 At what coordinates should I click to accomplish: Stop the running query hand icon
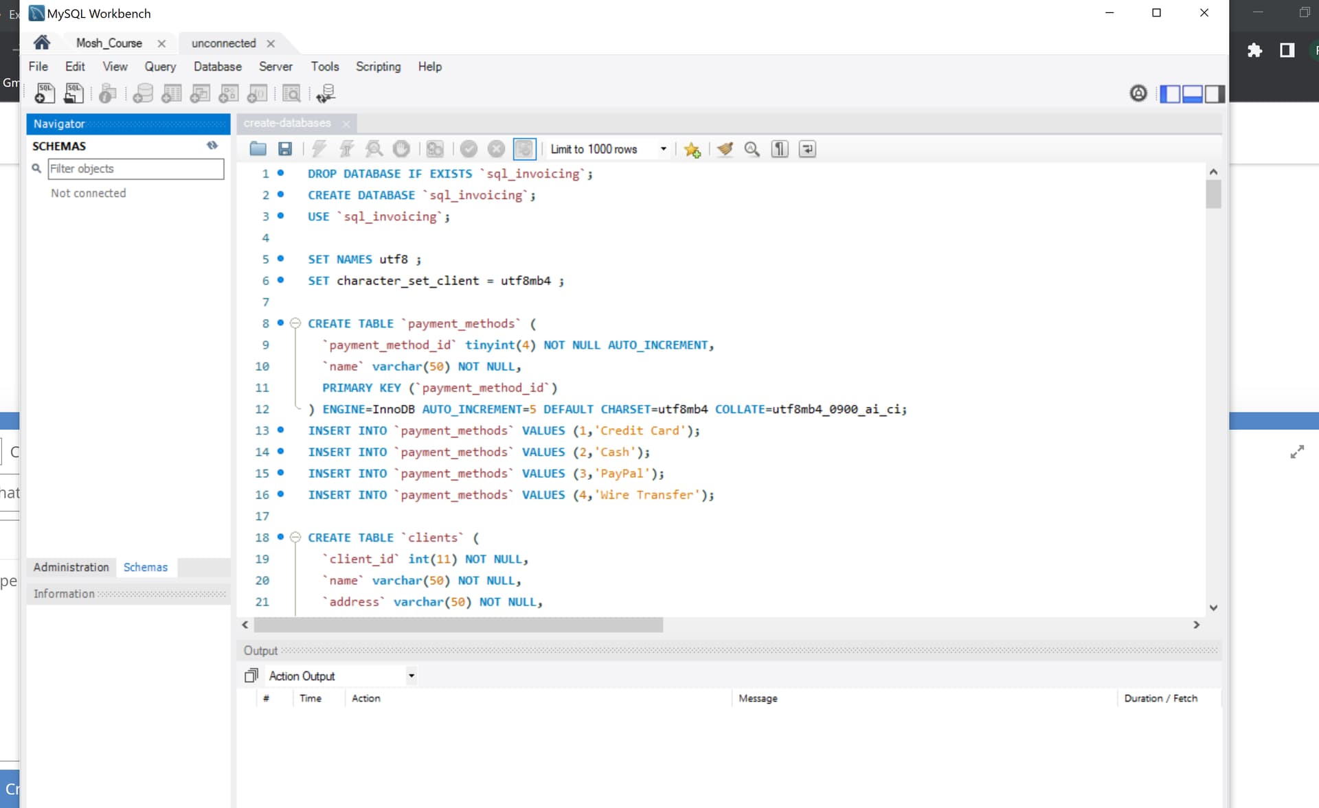401,149
